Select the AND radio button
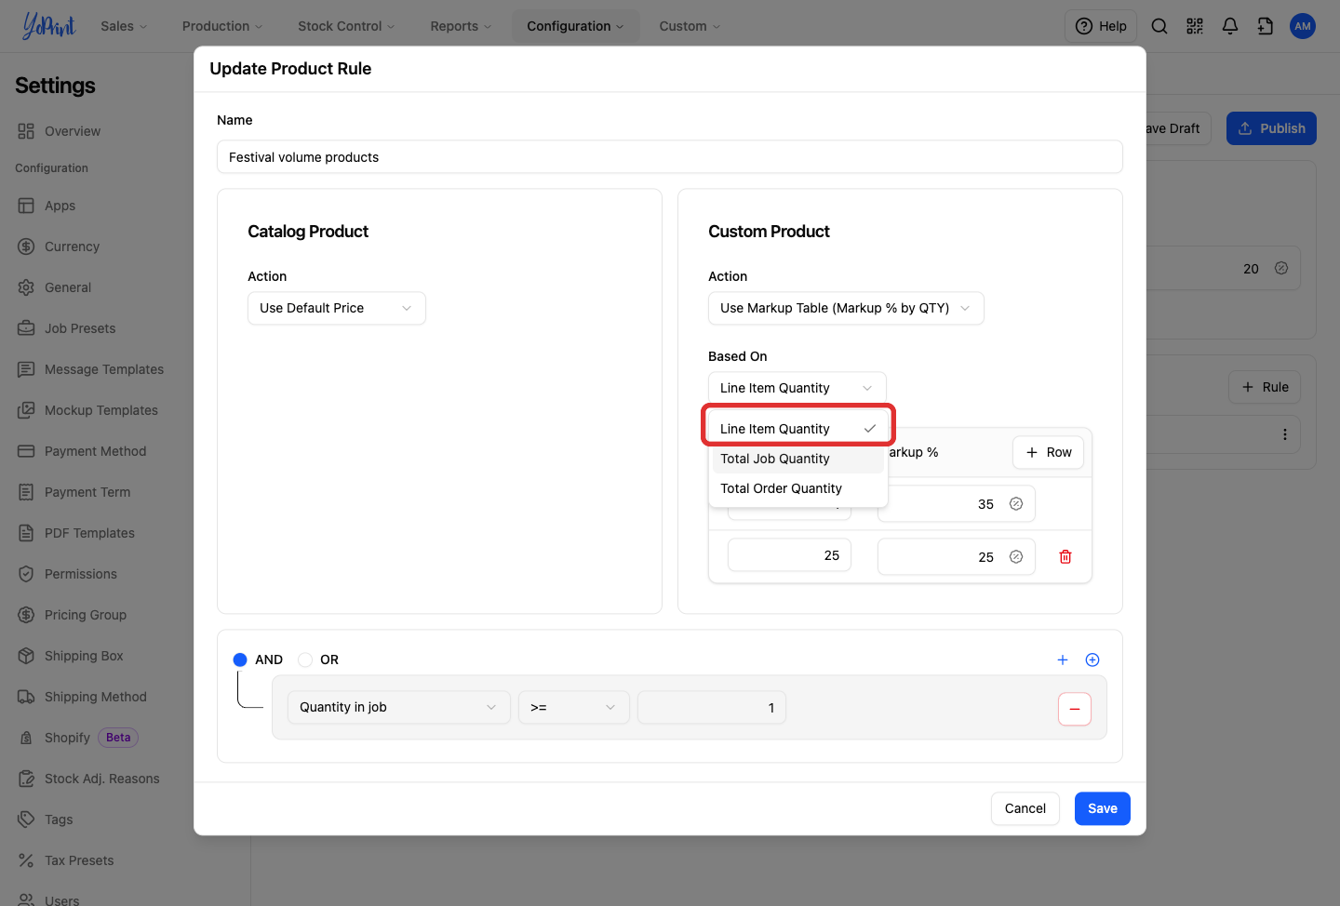Image resolution: width=1340 pixels, height=906 pixels. coord(240,660)
